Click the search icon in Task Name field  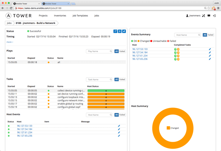tap(111, 80)
